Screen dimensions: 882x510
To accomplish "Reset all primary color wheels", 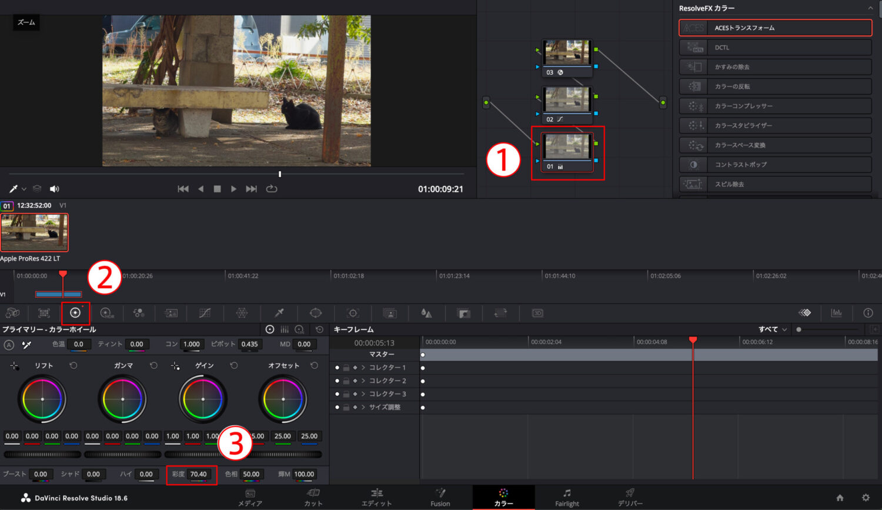I will (319, 329).
